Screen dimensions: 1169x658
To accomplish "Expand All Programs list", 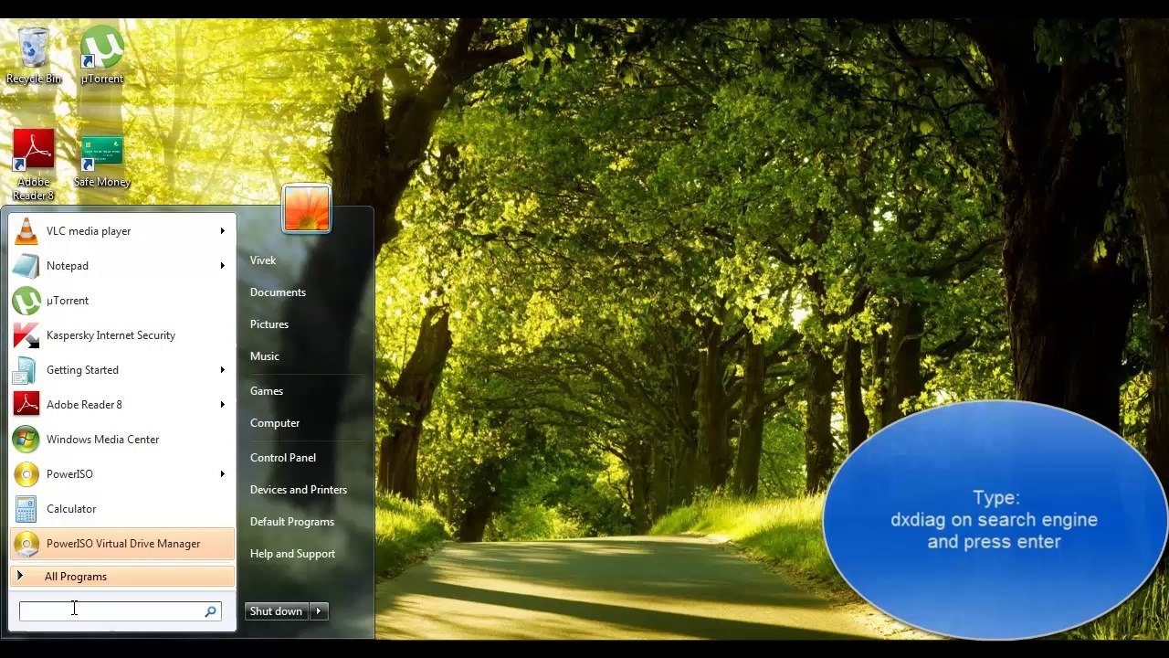I will click(122, 577).
